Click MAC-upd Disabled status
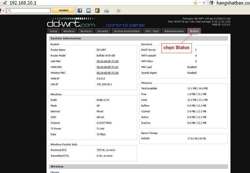Viewport: 250px width, 173px height. pos(192,67)
